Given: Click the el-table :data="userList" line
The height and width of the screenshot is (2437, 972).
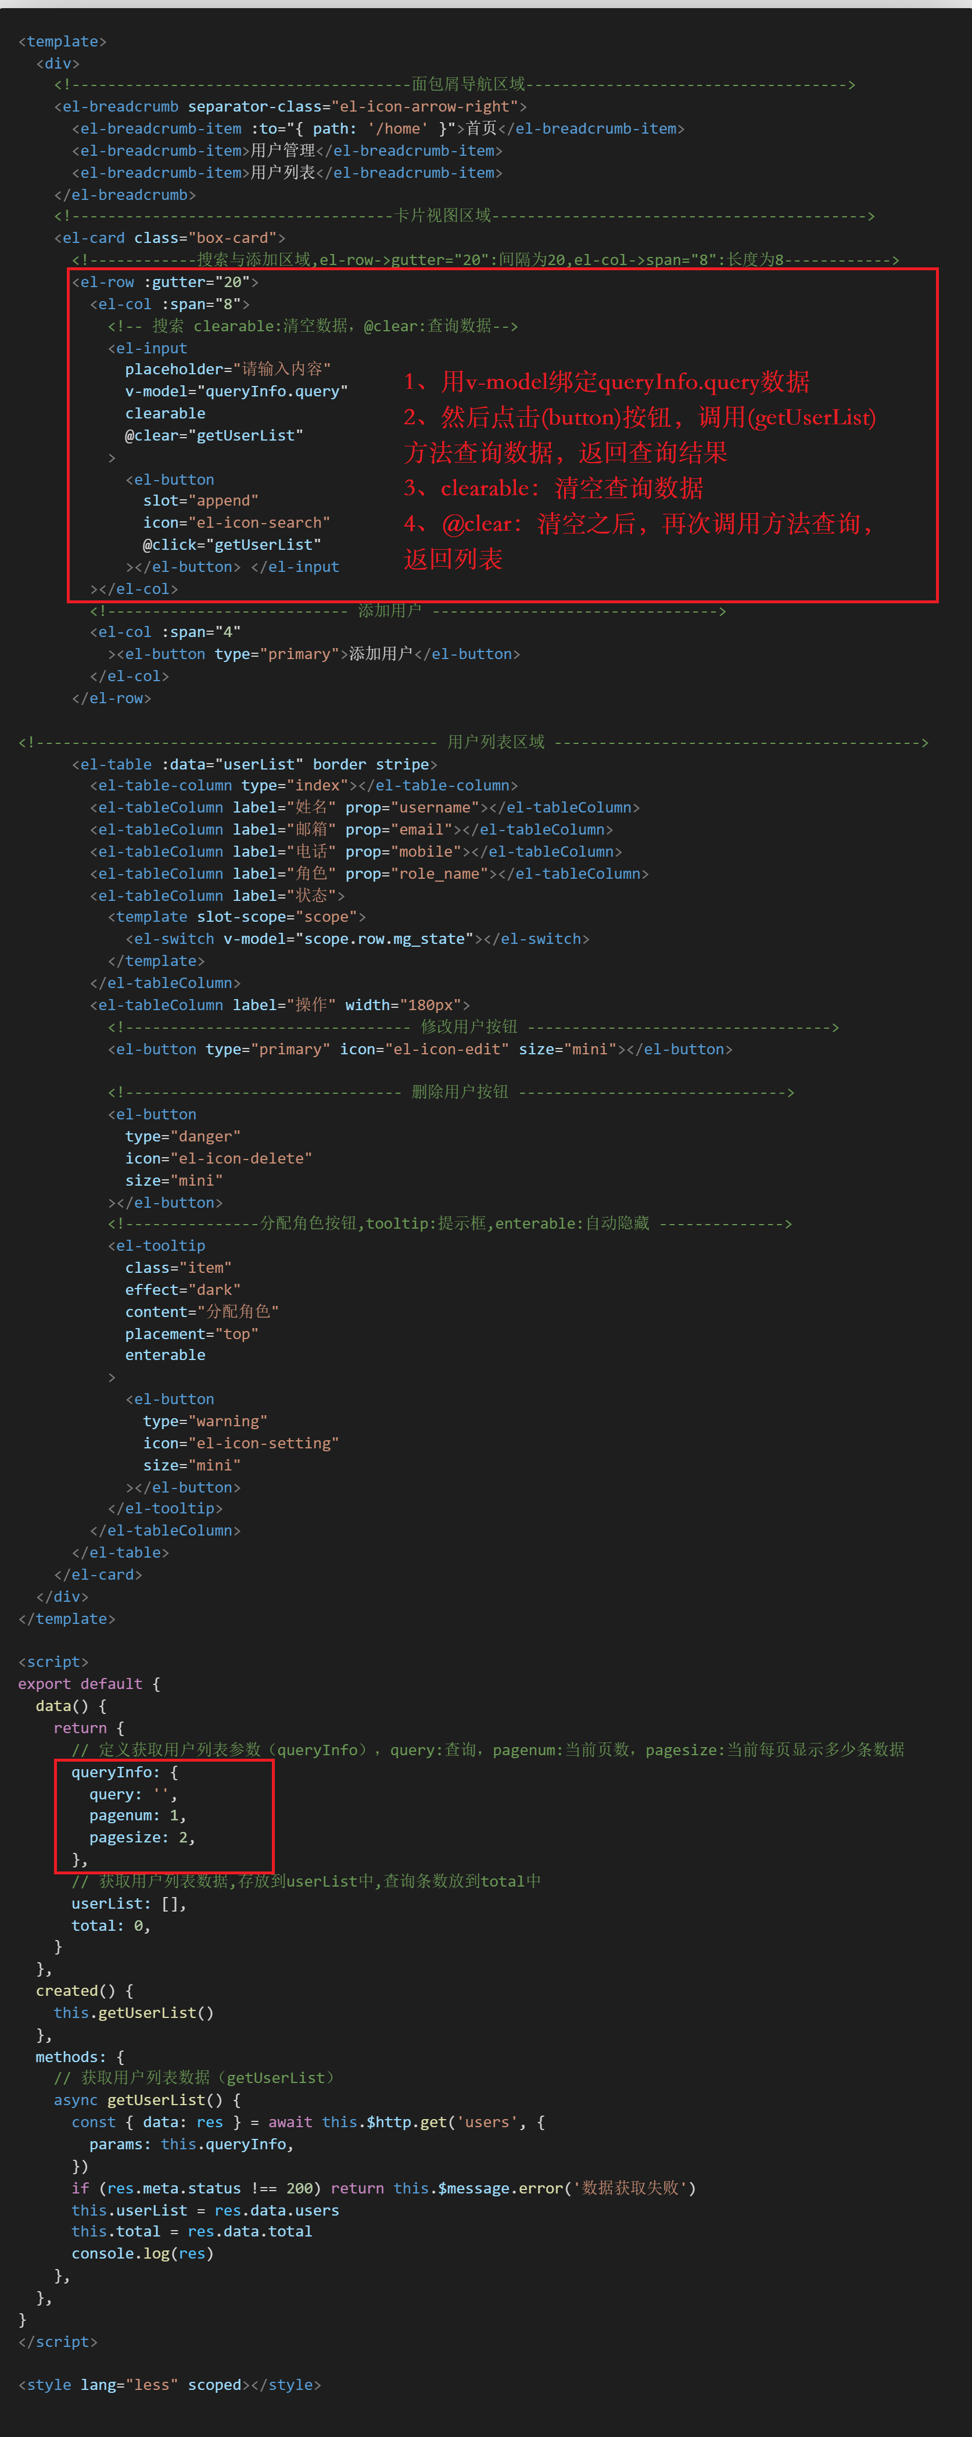Looking at the screenshot, I should point(254,764).
